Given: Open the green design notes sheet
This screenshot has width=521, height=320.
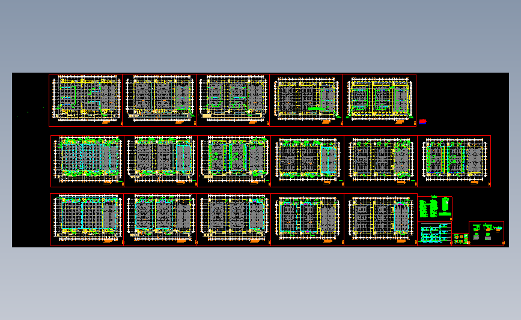Looking at the screenshot, I should (435, 208).
